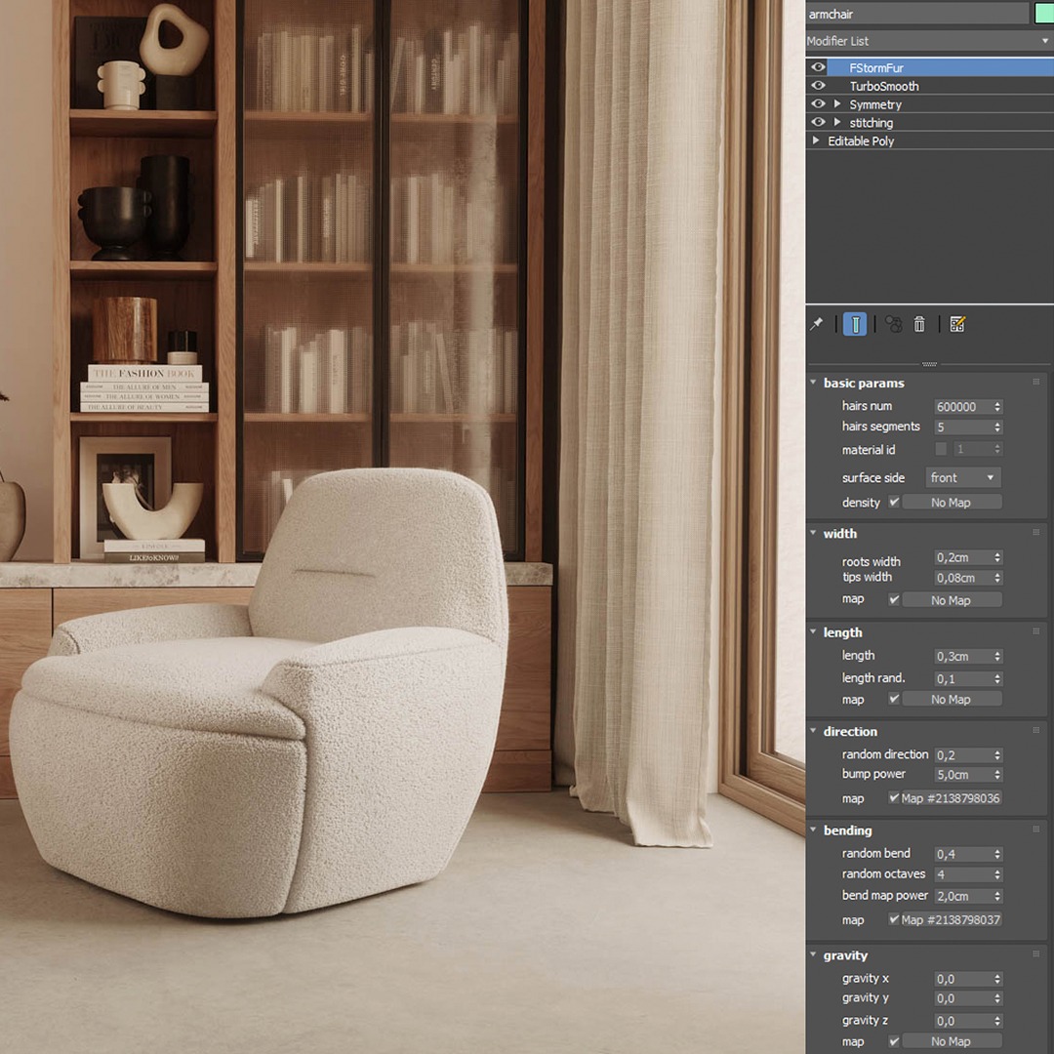Enable the material id checkbox

pyautogui.click(x=941, y=448)
